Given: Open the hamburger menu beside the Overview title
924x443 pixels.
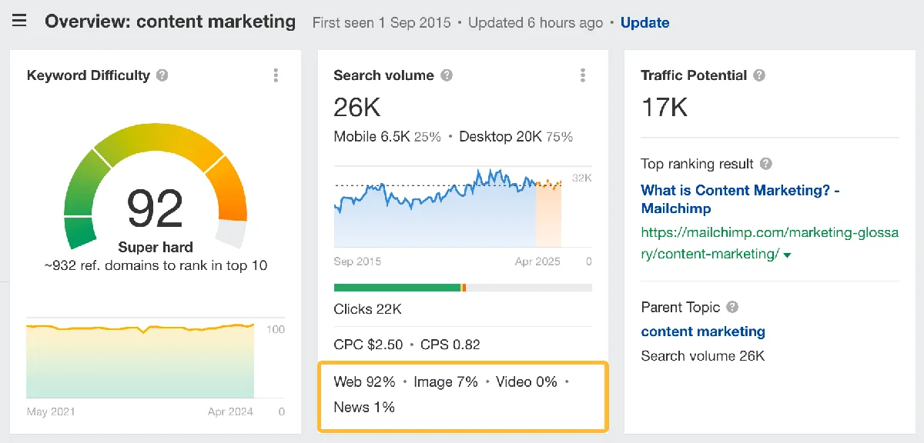Looking at the screenshot, I should (19, 22).
